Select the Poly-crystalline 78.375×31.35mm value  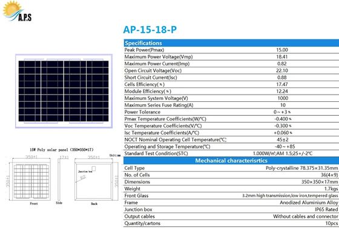(302, 168)
